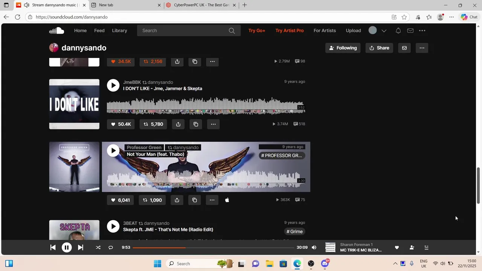Click the Following button
Viewport: 482px width, 271px height.
[x=343, y=48]
